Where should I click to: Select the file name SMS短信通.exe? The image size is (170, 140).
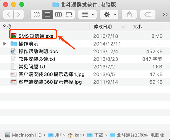(36, 36)
